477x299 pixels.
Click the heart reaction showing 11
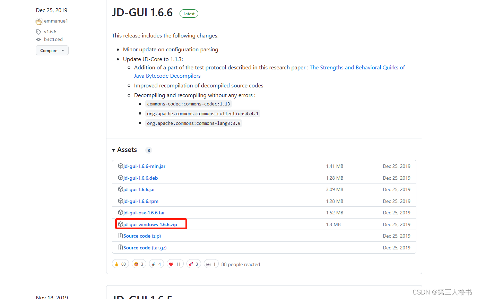pos(175,264)
